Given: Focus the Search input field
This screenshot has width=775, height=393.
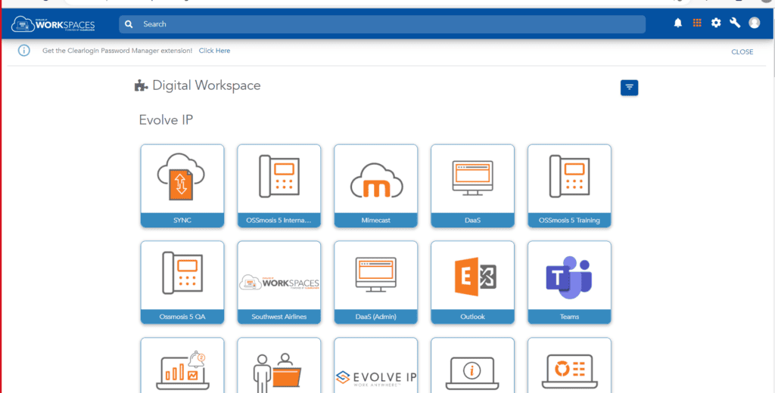Looking at the screenshot, I should [382, 24].
